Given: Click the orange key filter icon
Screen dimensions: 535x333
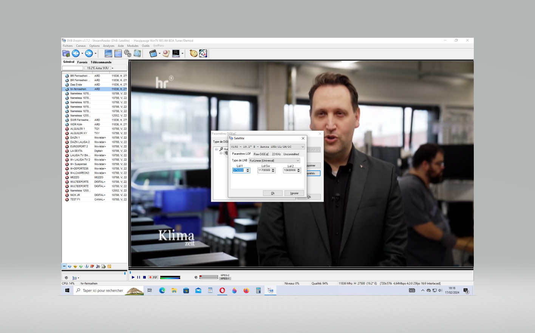Looking at the screenshot, I should (109, 267).
